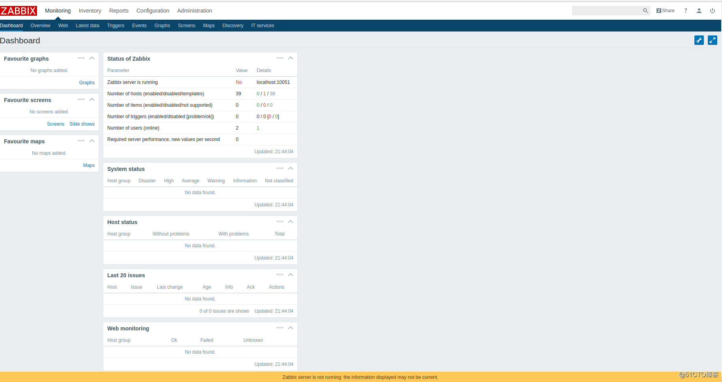Click the search magnifier icon
The width and height of the screenshot is (722, 382).
[x=645, y=11]
